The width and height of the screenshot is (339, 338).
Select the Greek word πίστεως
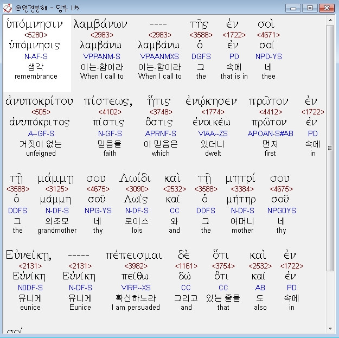(x=108, y=101)
